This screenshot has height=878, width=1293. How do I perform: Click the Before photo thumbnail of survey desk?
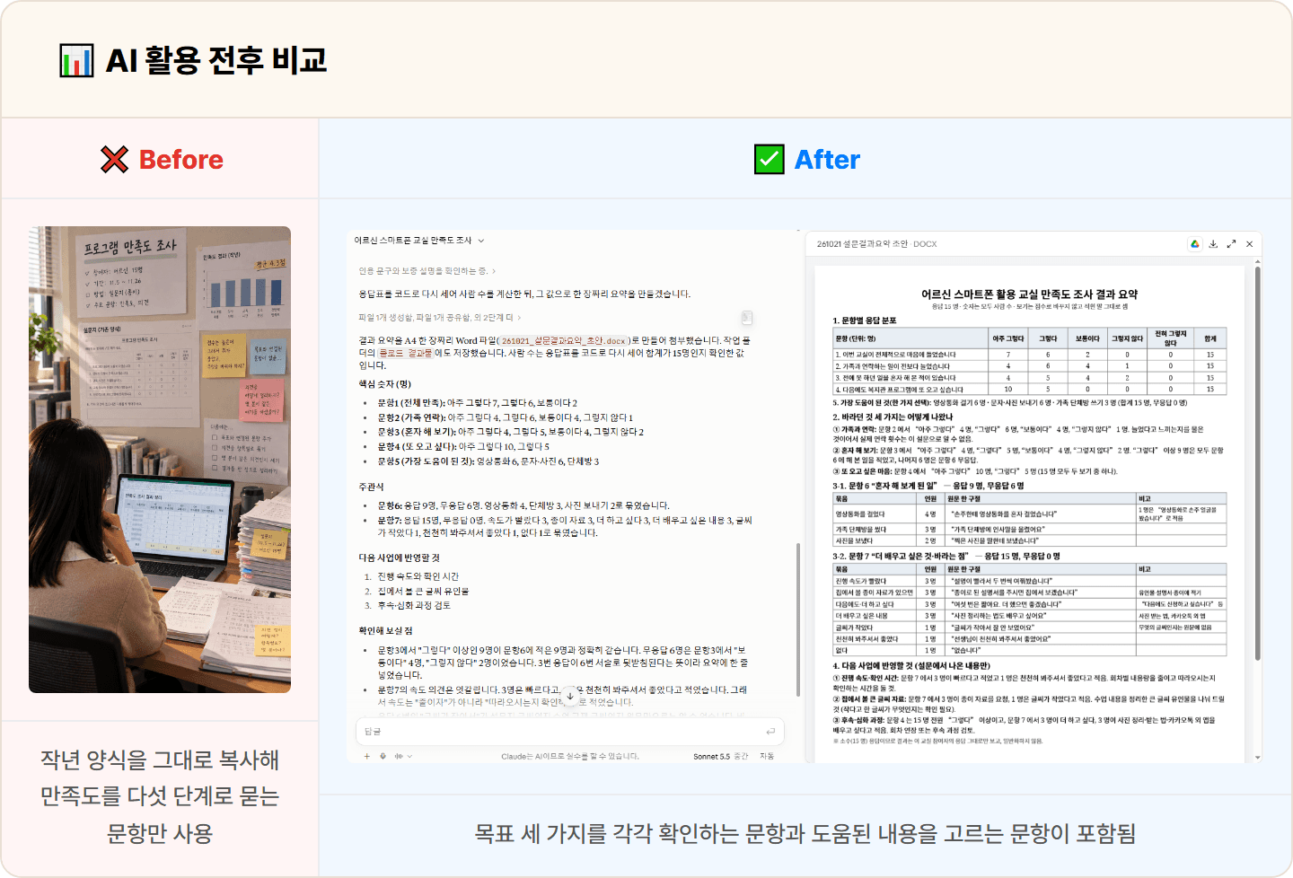pos(160,460)
